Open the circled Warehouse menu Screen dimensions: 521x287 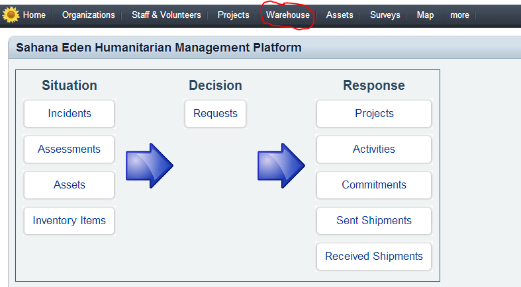pyautogui.click(x=287, y=15)
